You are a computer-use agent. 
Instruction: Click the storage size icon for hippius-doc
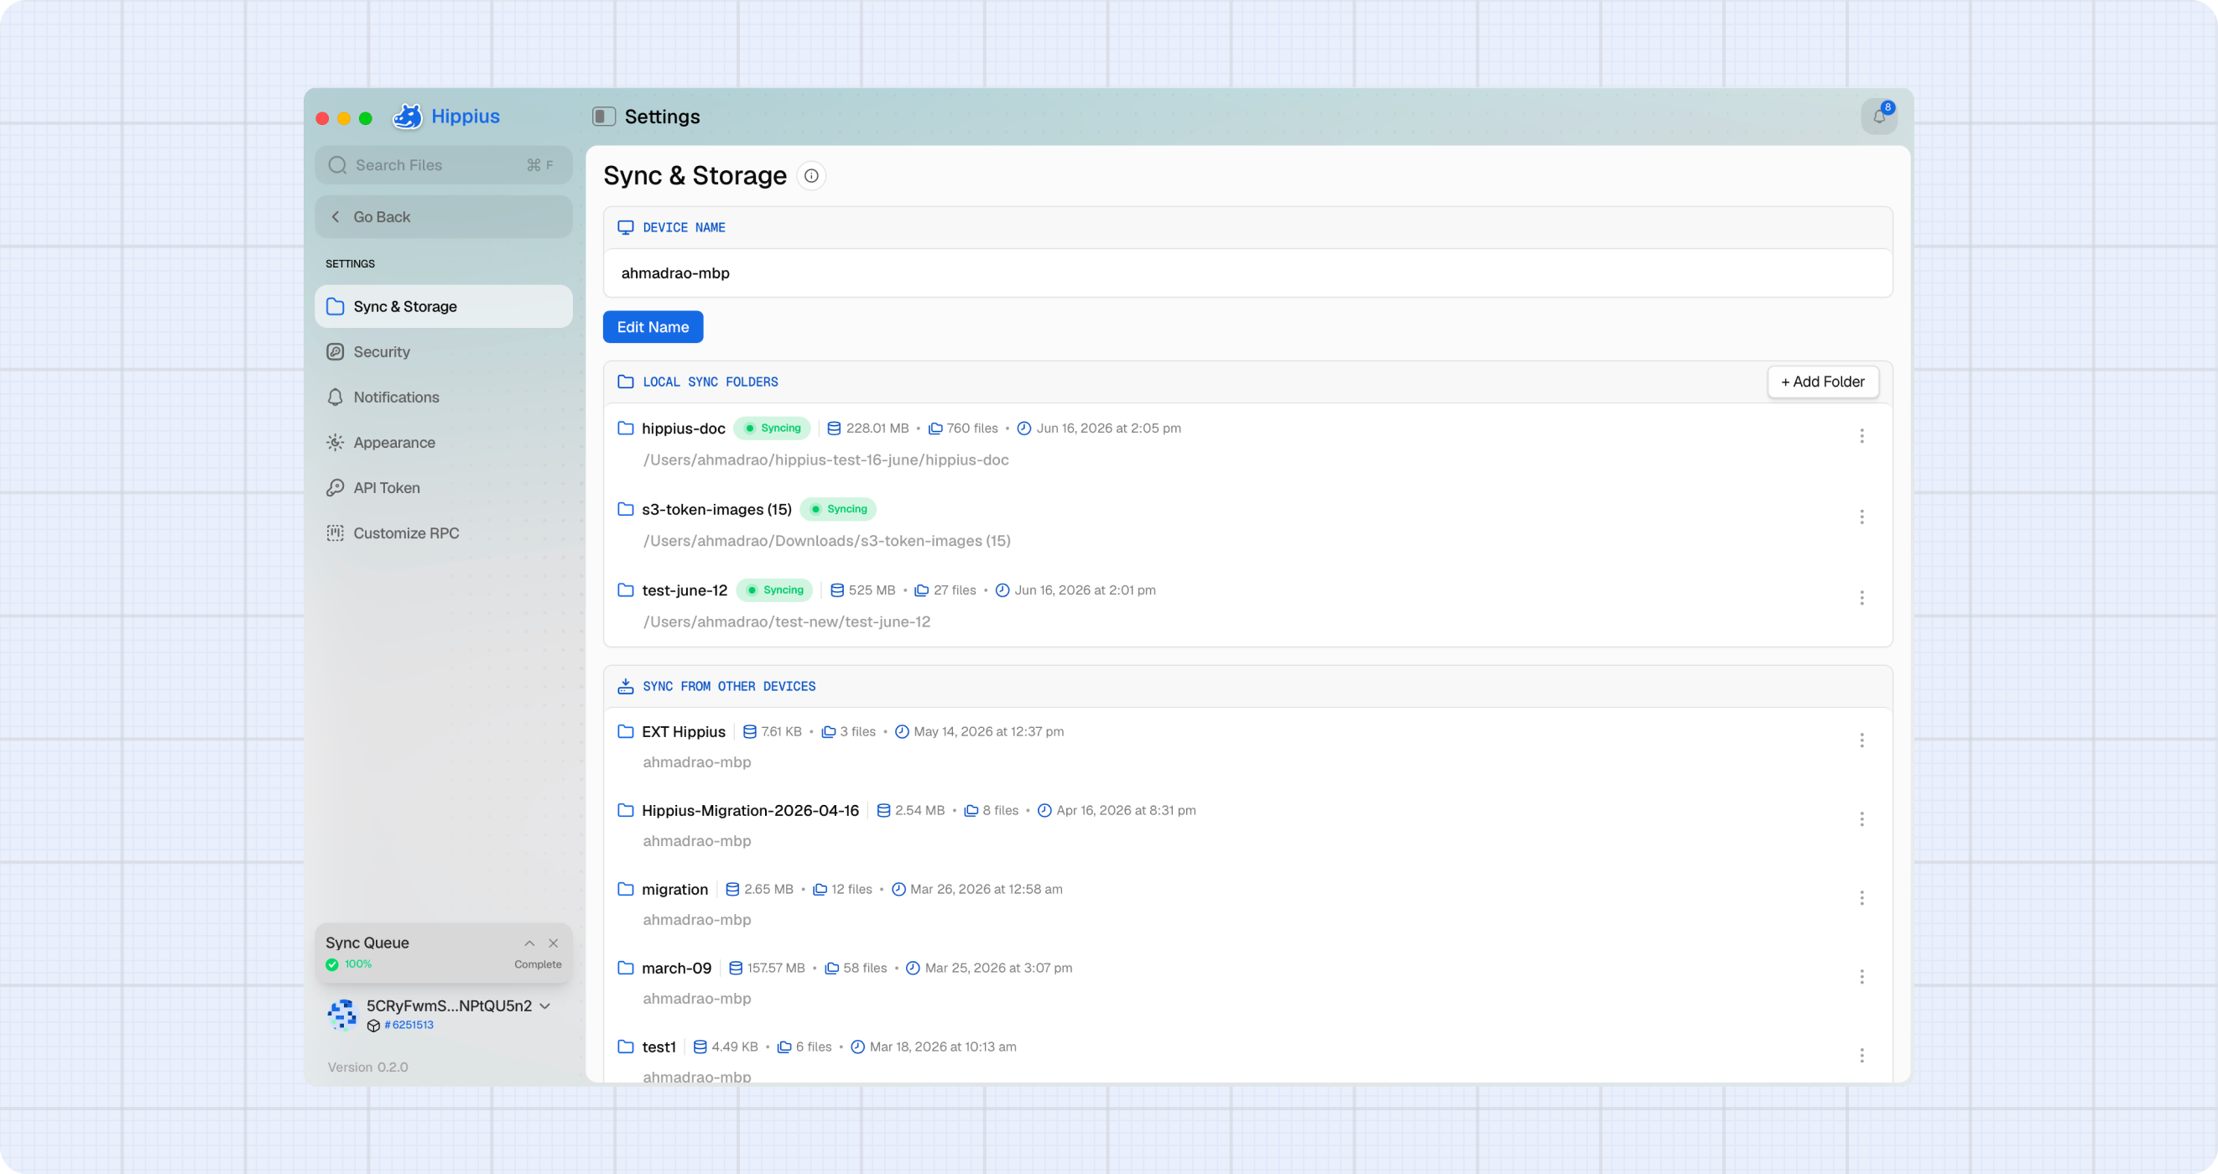[835, 428]
